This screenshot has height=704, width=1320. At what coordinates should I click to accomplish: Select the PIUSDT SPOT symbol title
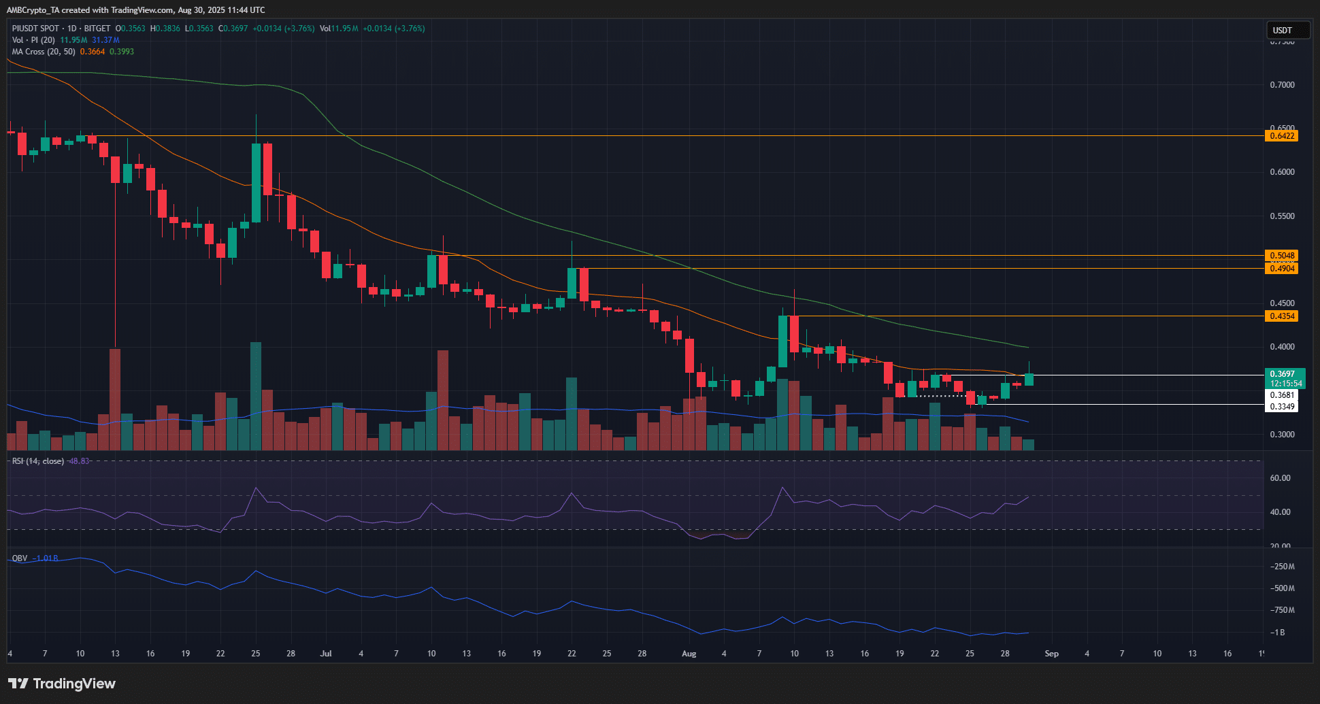click(x=35, y=29)
